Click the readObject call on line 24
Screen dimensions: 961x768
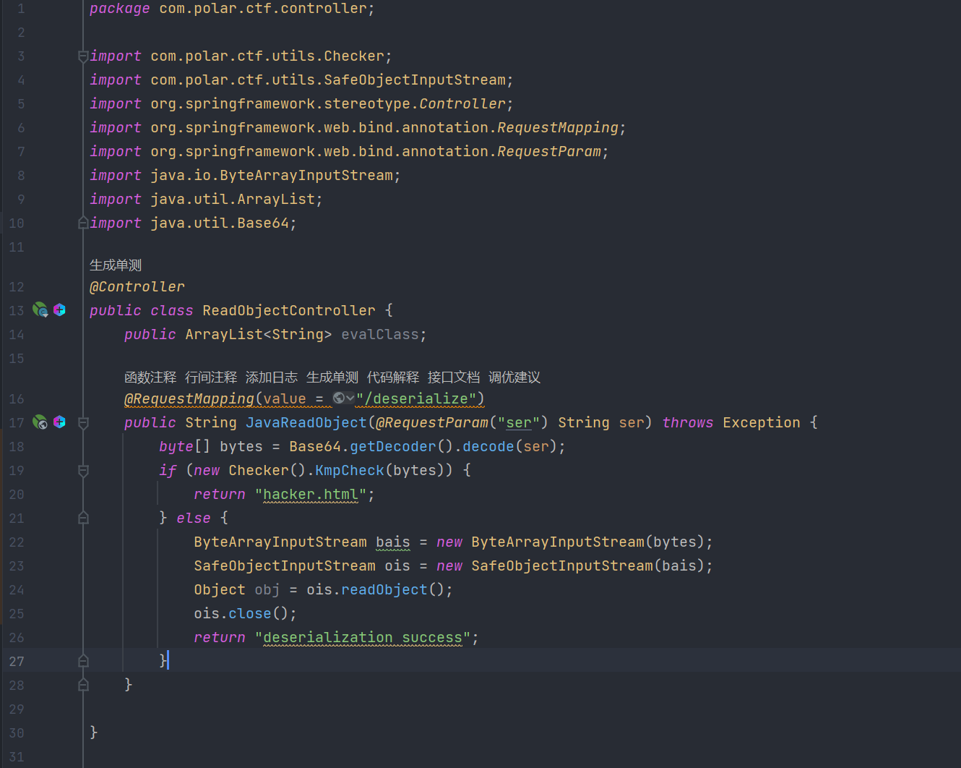[384, 589]
